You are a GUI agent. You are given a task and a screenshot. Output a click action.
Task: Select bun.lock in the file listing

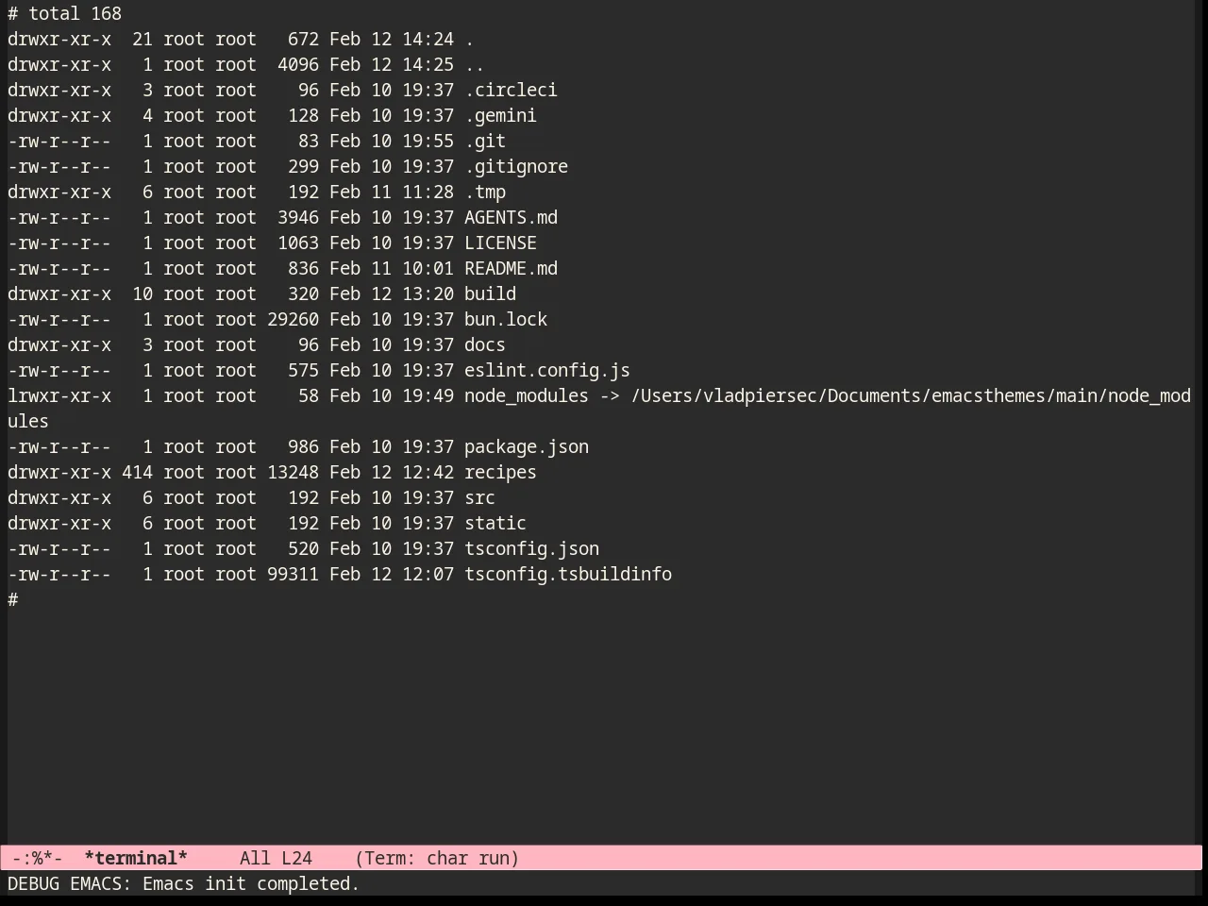(x=506, y=319)
